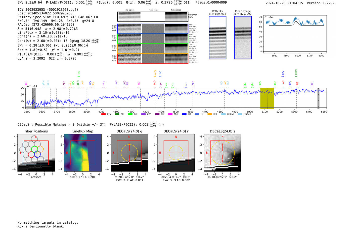Screen dimensions: 352x240
Task: Select the Weighted Sum 2D spectrum row
Action: [x=153, y=17]
